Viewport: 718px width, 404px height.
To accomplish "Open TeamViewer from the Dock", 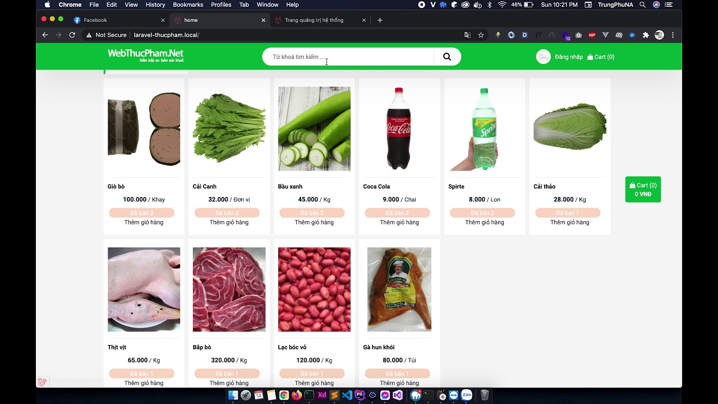I will 454,395.
